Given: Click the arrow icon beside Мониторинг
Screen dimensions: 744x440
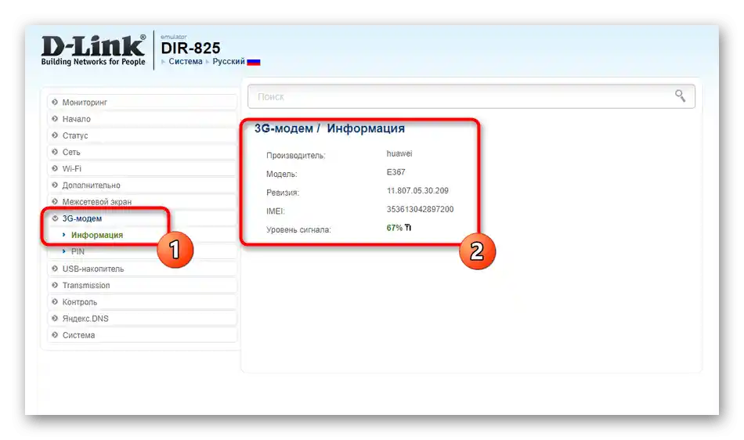Looking at the screenshot, I should 55,102.
